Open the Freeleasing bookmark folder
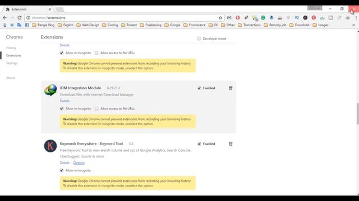The height and width of the screenshot is (201, 359). pyautogui.click(x=151, y=25)
